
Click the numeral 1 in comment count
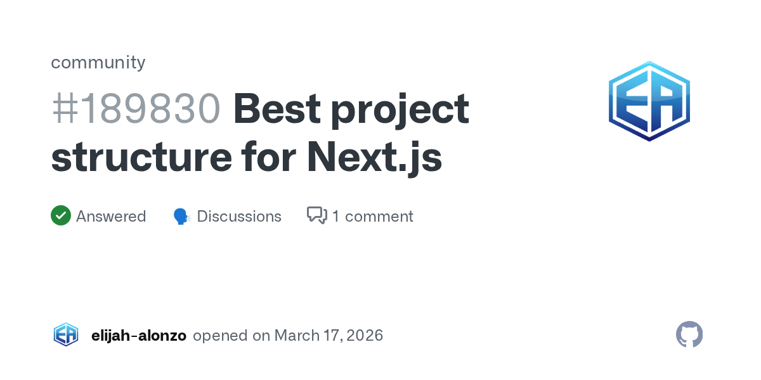click(335, 217)
